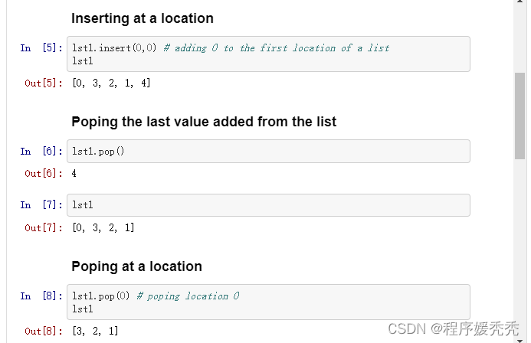Screen dimensions: 531x343
Task: Click the vertical scrollbar thumb
Action: click(520, 116)
